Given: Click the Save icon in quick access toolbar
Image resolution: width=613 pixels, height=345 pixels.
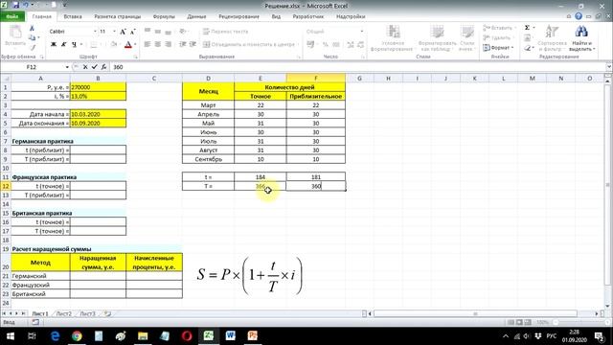Looking at the screenshot, I should coord(16,6).
